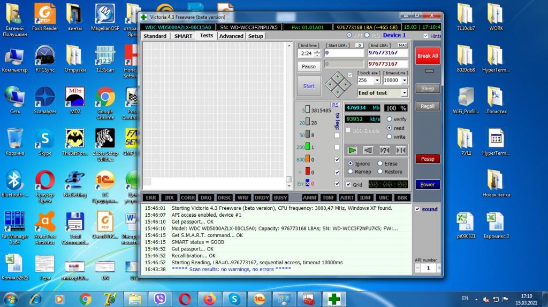Image resolution: width=548 pixels, height=307 pixels.
Task: Click Viber icon in taskbar
Action: 159,299
